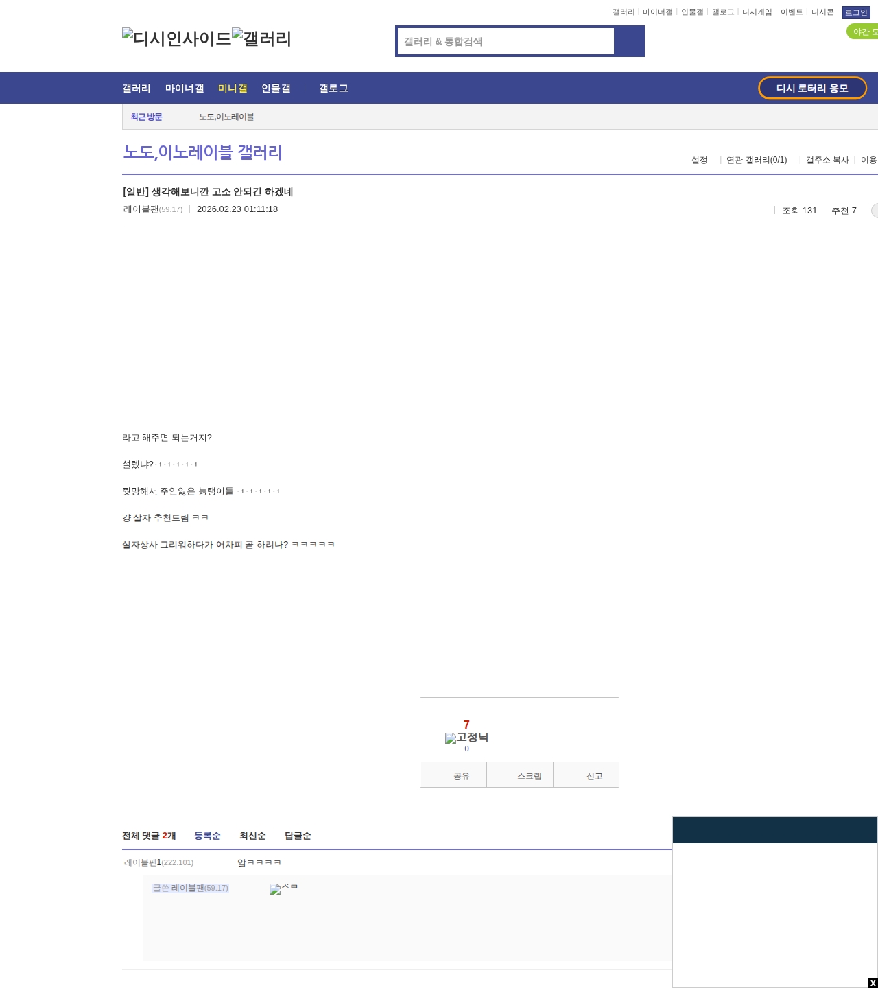878x988 pixels.
Task: Click the 디시 로터리 응모 button
Action: pos(812,88)
